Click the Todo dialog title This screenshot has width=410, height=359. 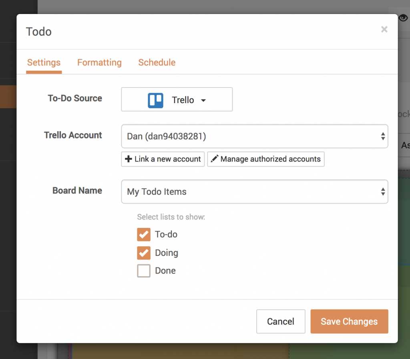tap(39, 32)
